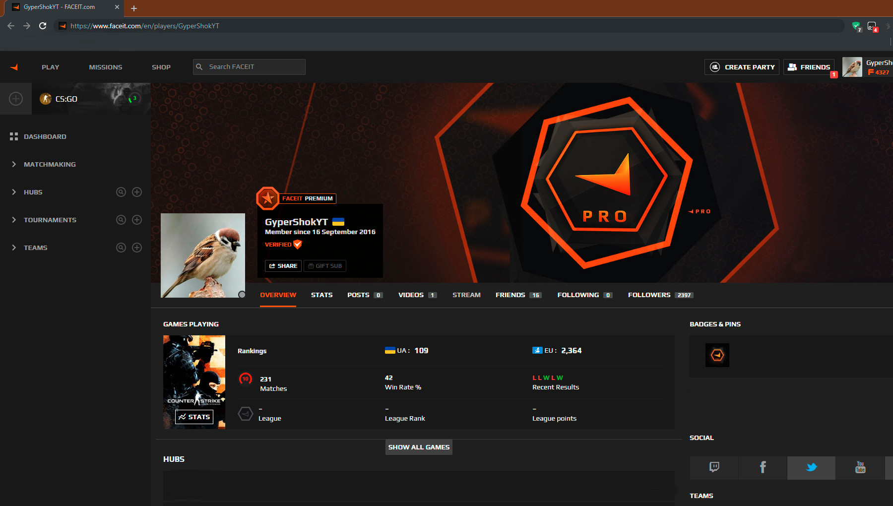This screenshot has height=506, width=893.
Task: Expand the Hubs sidebar section
Action: tap(33, 192)
